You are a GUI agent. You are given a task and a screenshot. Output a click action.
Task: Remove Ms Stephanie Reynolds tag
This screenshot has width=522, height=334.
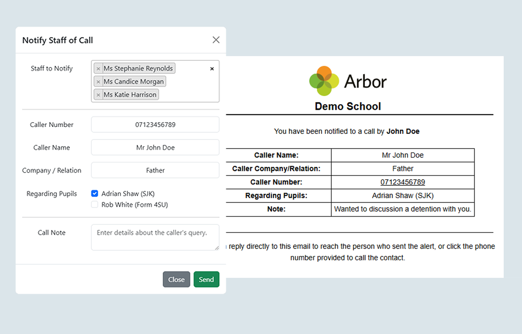98,69
